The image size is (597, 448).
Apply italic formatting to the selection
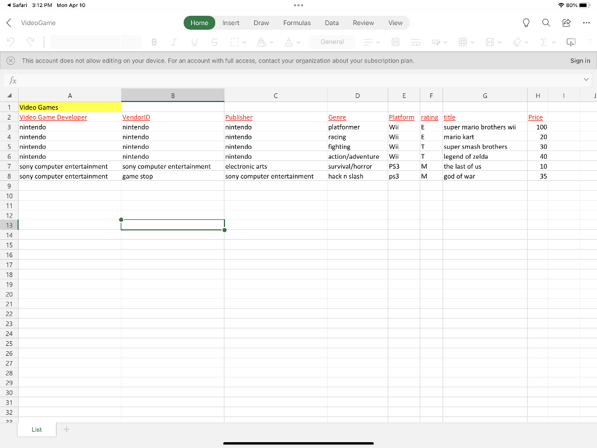(174, 41)
